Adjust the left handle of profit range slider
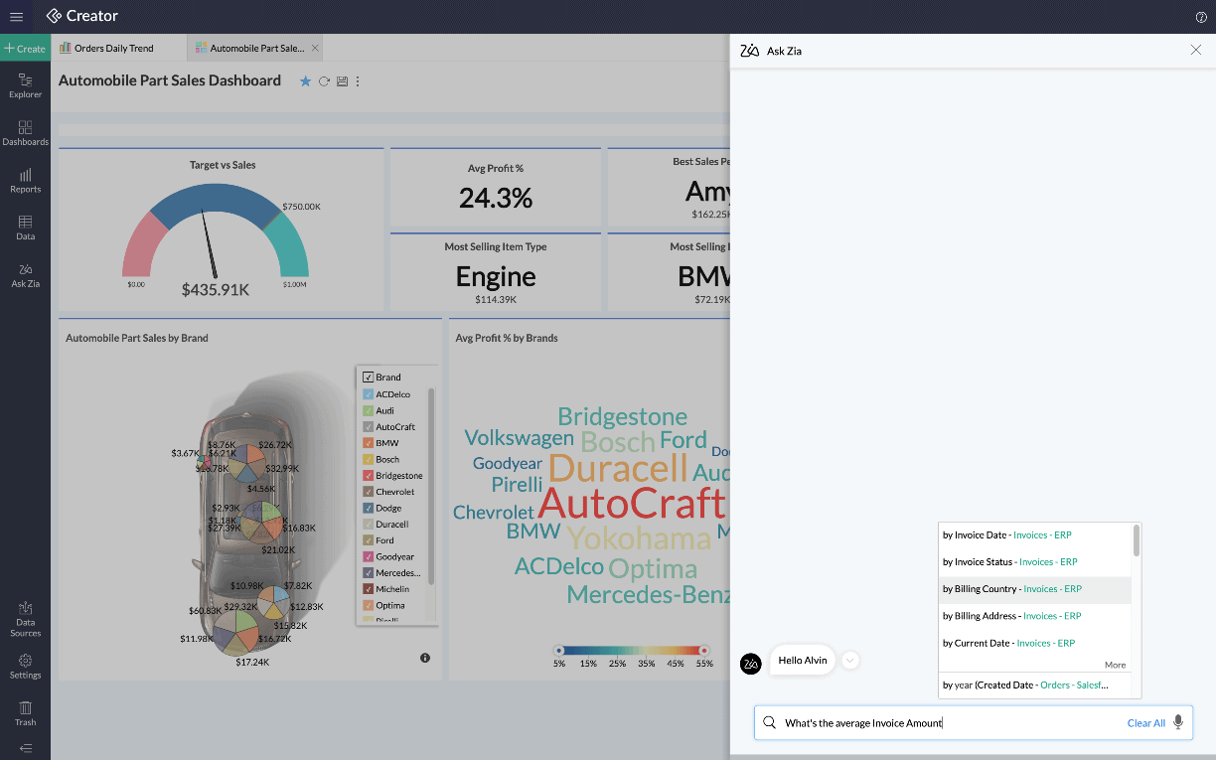 (x=559, y=650)
